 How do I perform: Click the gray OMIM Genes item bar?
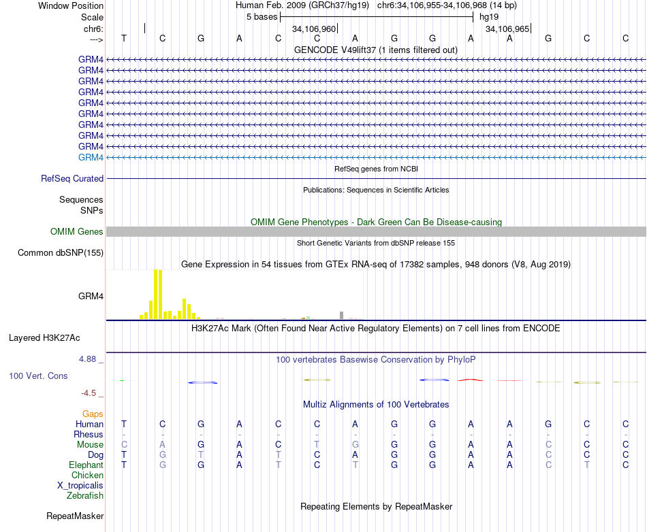[376, 231]
